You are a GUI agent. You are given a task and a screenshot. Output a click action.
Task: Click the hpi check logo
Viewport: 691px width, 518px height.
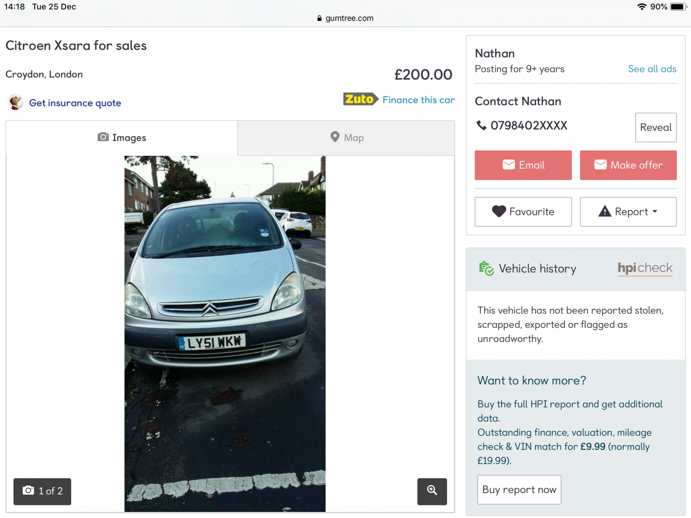(645, 268)
